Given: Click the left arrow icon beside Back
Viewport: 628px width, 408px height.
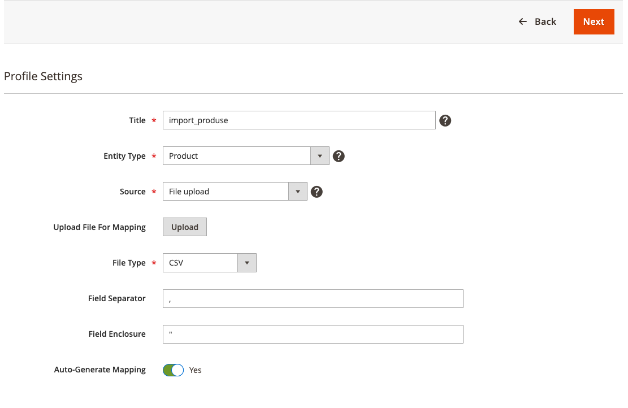Looking at the screenshot, I should (x=523, y=21).
